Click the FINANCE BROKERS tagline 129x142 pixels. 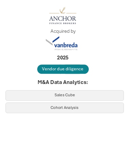tap(63, 23)
